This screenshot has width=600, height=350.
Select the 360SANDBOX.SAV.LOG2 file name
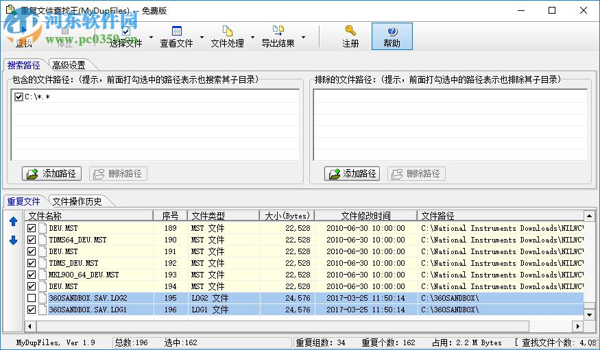pos(88,298)
